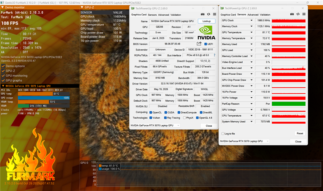Viewport: 323px width, 191px height.
Task: Open hamburger menu in GPU-Z Sensors window
Action: [304, 14]
